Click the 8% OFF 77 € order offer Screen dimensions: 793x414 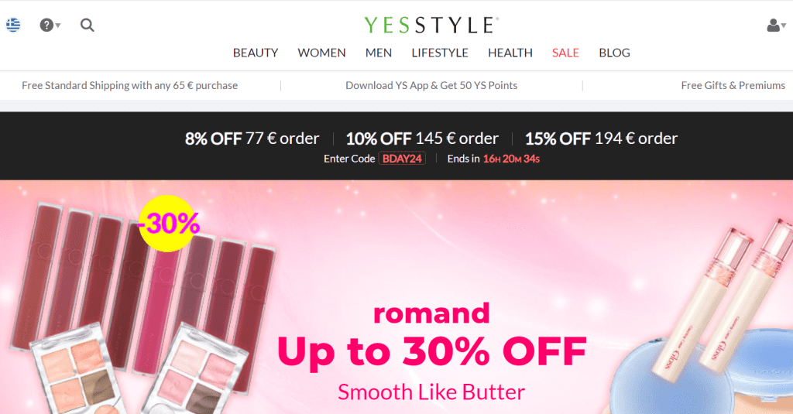(x=252, y=139)
